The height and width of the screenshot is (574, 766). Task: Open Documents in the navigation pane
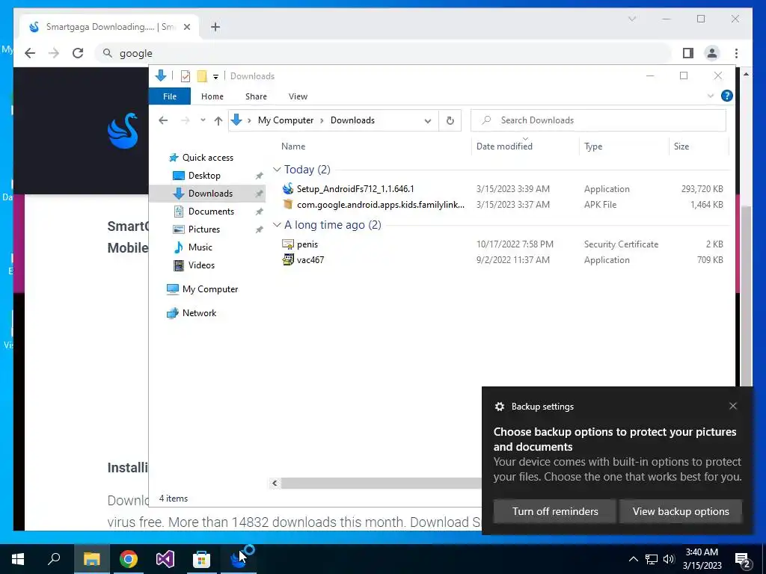click(211, 212)
